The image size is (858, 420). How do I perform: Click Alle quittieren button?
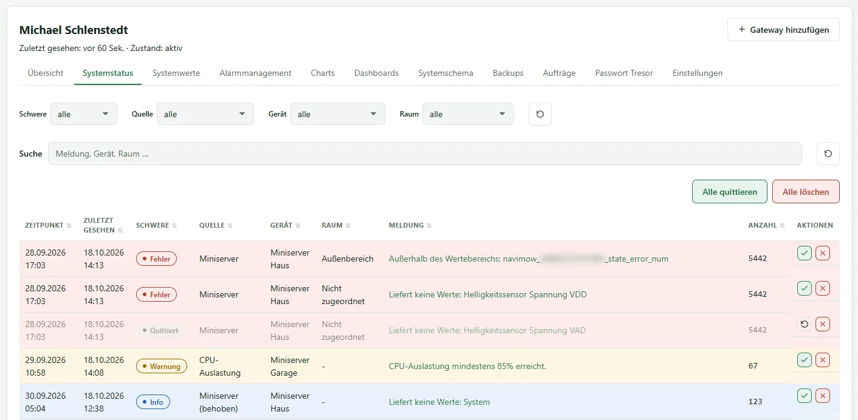[x=730, y=192]
